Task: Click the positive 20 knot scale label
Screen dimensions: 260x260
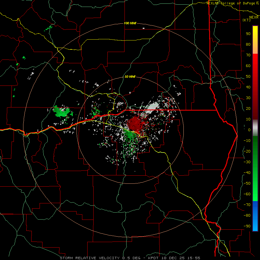Action: 248,109
